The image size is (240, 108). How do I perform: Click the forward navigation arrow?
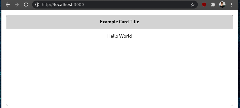(17, 5)
